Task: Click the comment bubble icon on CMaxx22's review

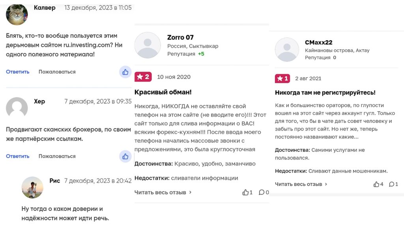Action: [x=391, y=184]
